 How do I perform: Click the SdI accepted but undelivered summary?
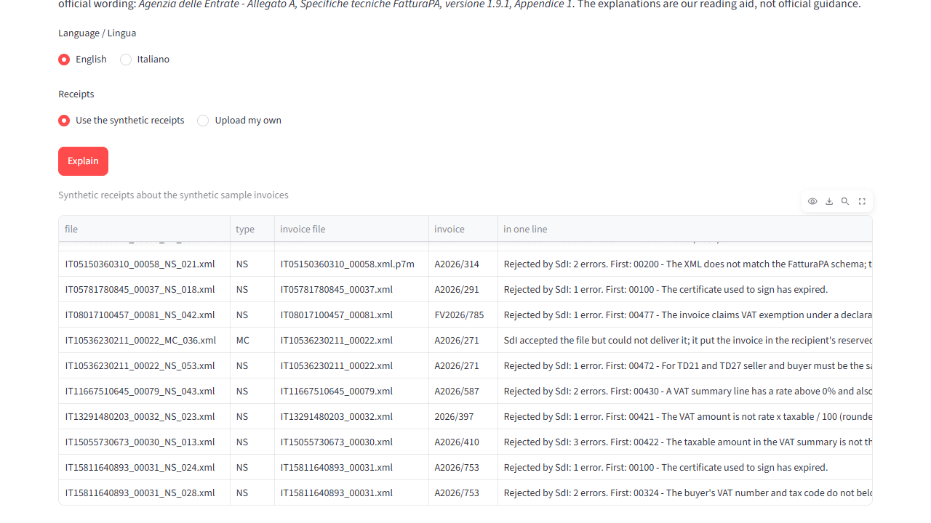[x=685, y=341]
